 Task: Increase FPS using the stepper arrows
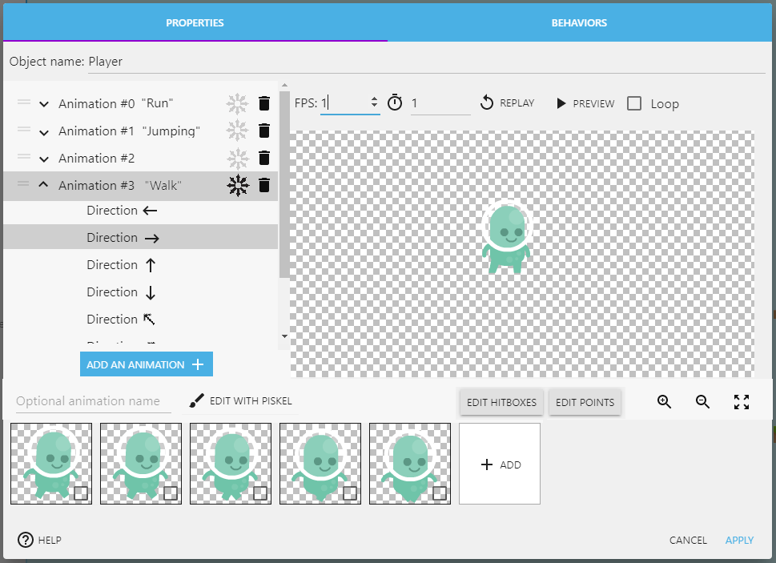(373, 99)
